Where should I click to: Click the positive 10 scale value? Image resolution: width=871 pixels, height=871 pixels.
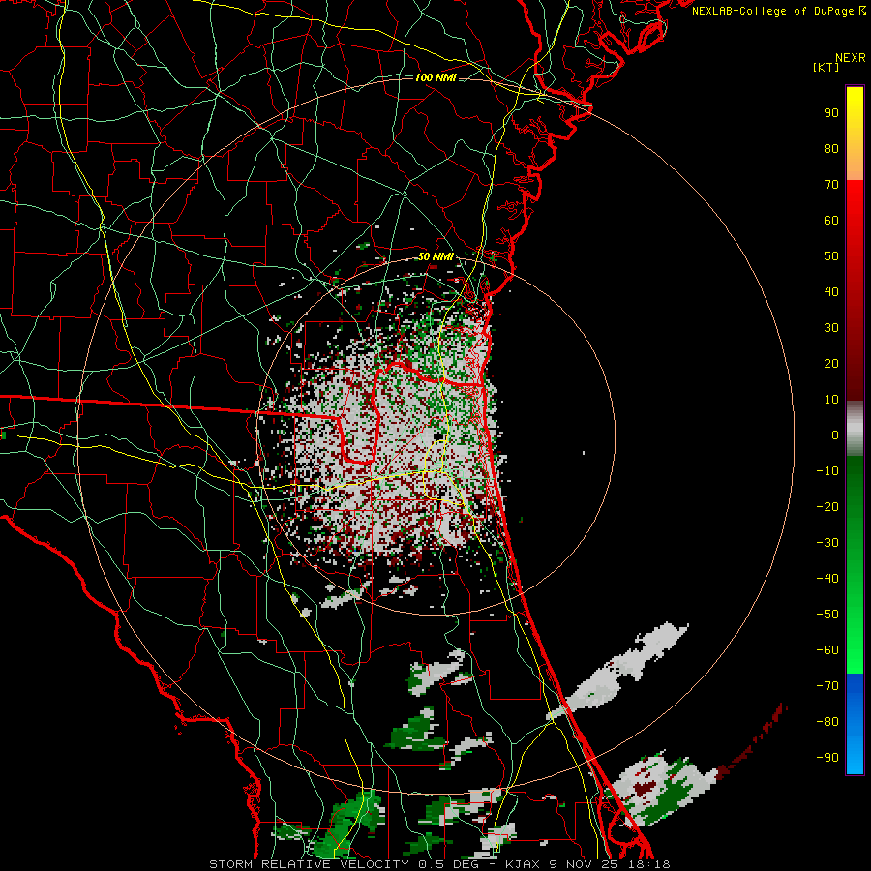(x=831, y=400)
